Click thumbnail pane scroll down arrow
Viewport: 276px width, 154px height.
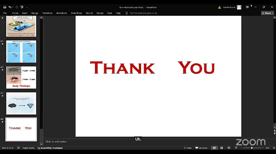tap(41, 144)
